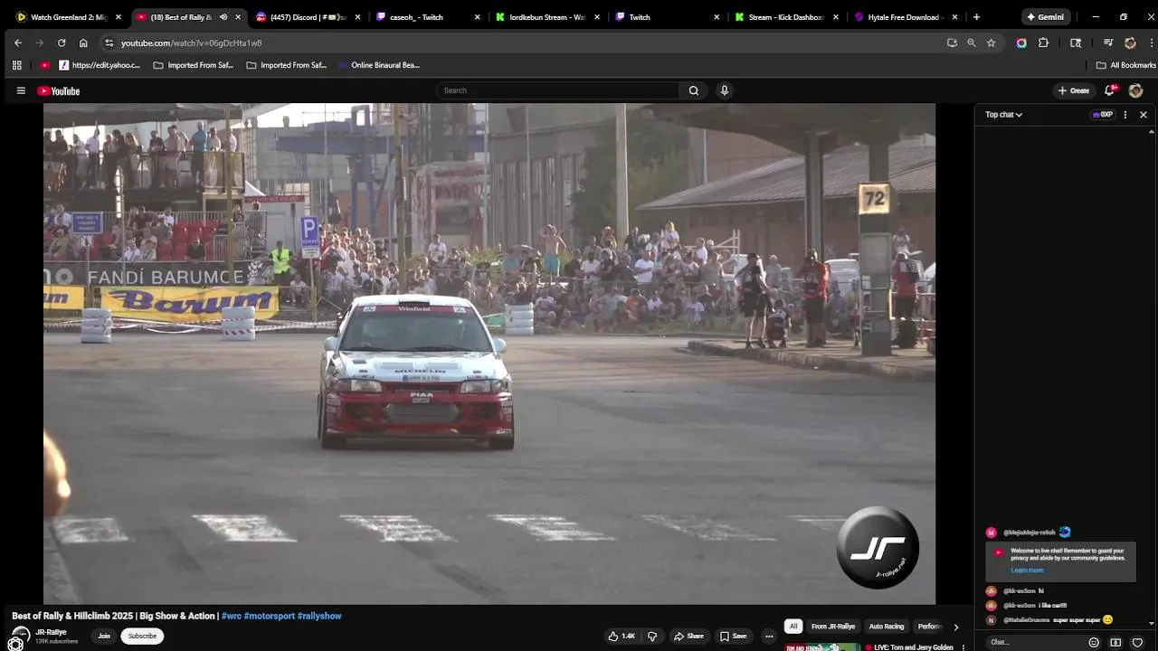Open the 0XP channel points badge
Viewport: 1158px width, 651px height.
(x=1103, y=115)
